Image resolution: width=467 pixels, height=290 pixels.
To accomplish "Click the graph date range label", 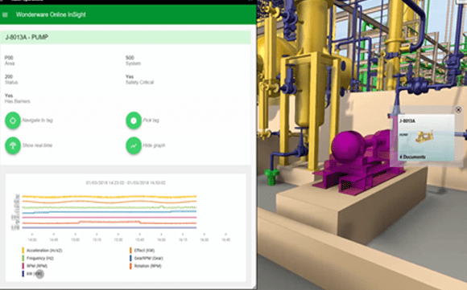I will point(126,182).
